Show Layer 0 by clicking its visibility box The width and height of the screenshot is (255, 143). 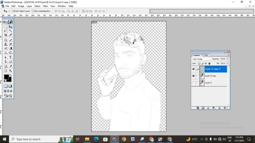(x=193, y=83)
